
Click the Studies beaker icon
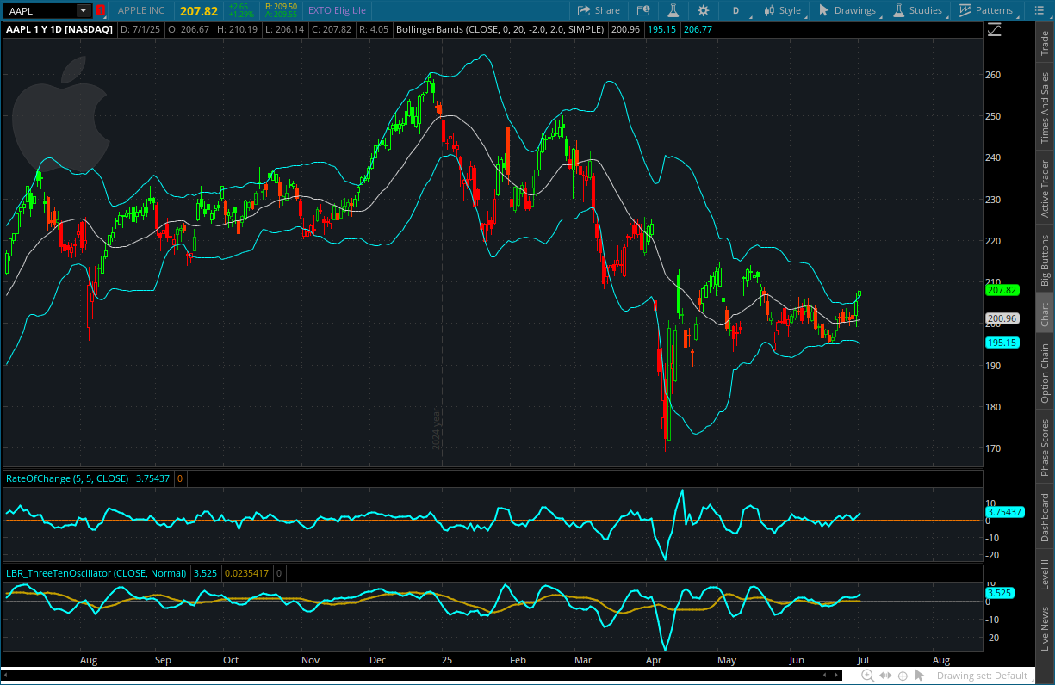tap(898, 10)
